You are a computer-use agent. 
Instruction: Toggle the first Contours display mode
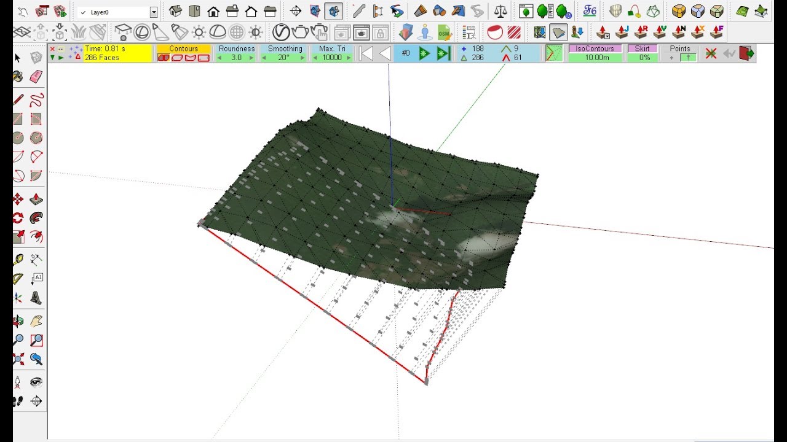coord(164,58)
